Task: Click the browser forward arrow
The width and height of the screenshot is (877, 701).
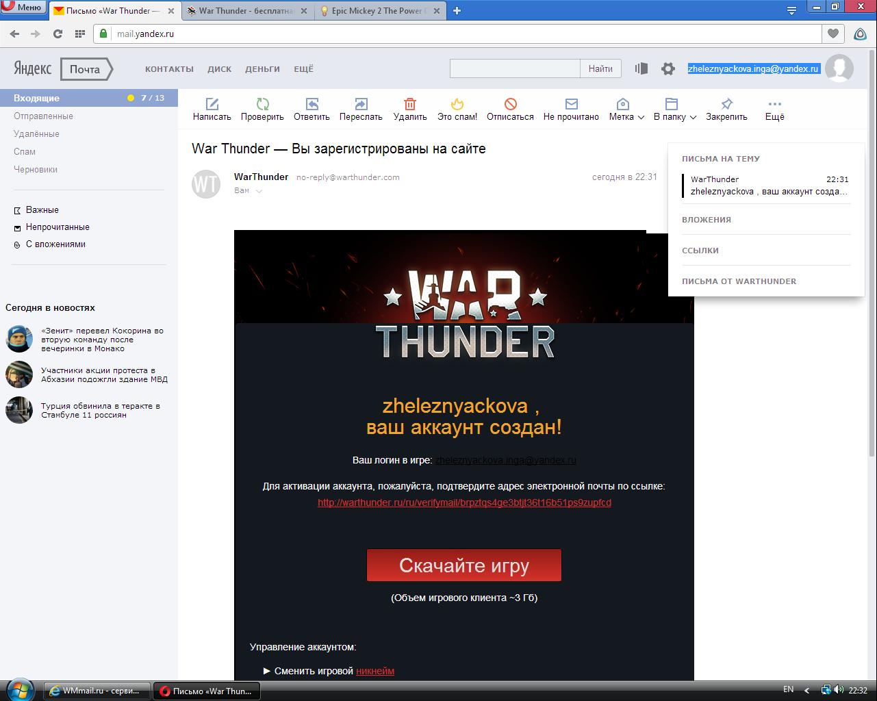Action: click(x=36, y=34)
